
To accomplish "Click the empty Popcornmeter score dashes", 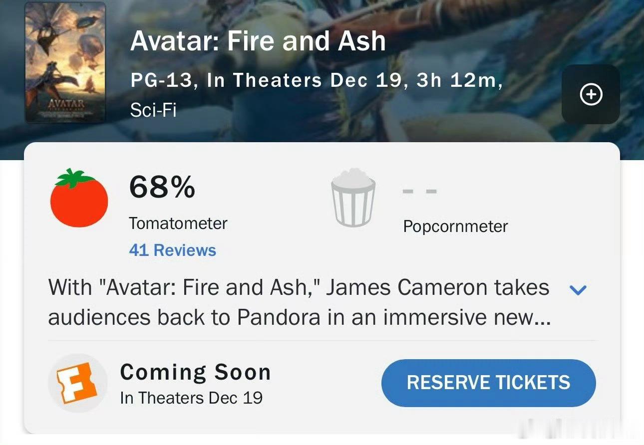I will (x=419, y=191).
